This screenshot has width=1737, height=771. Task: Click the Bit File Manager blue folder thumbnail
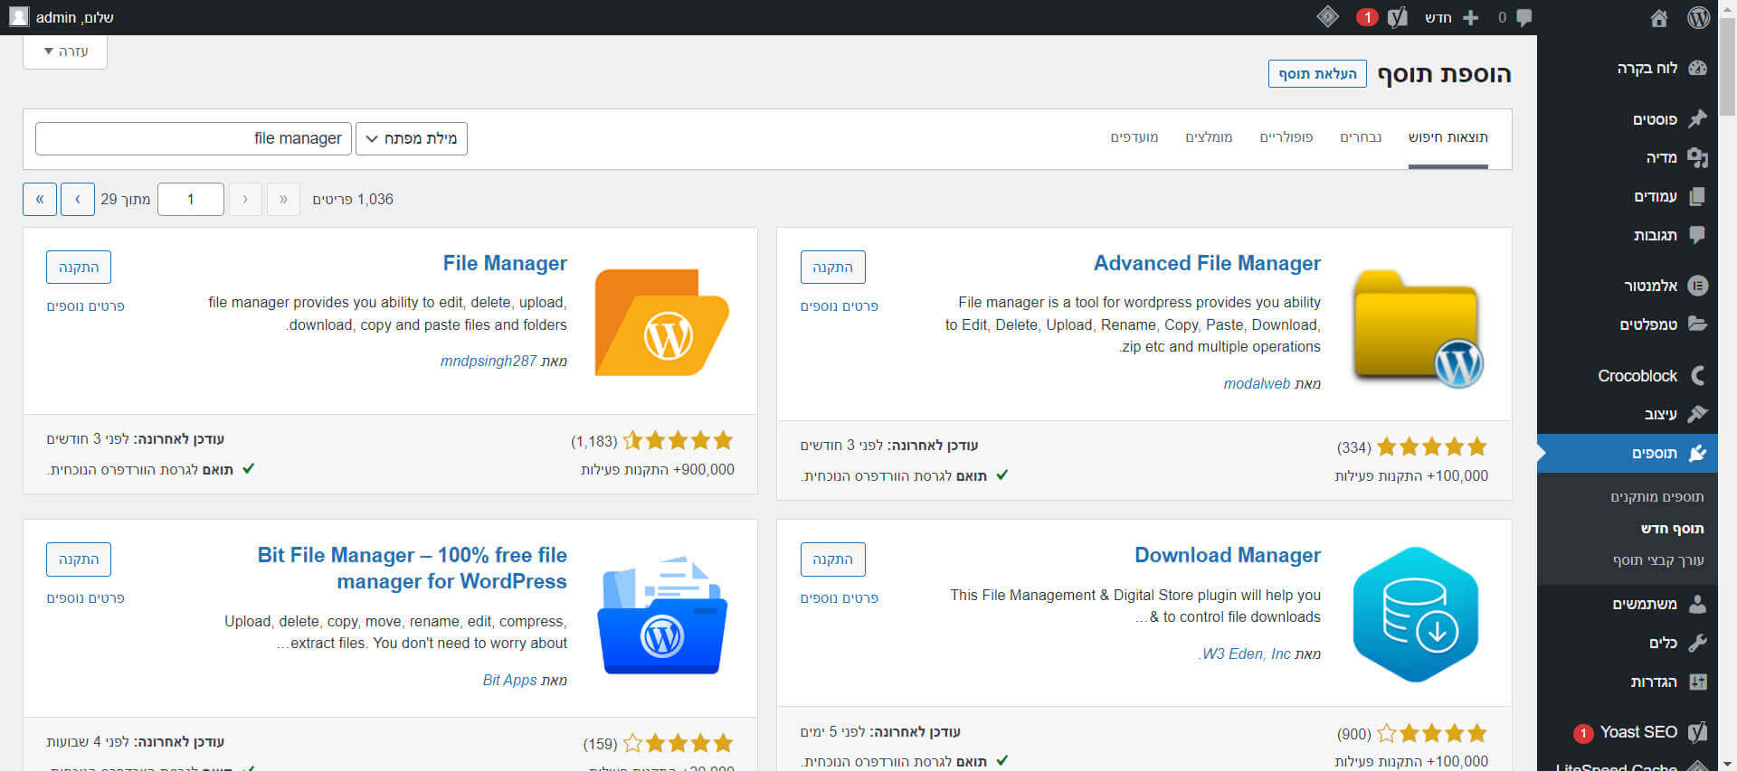[662, 615]
